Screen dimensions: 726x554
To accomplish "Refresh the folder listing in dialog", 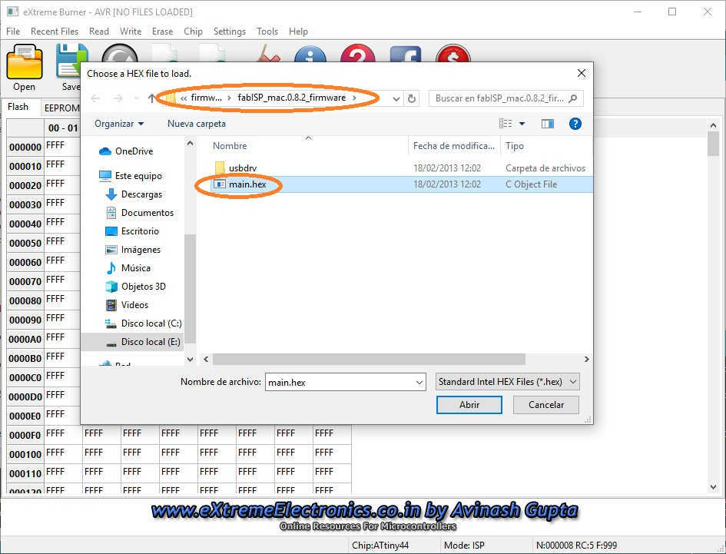I will 411,98.
